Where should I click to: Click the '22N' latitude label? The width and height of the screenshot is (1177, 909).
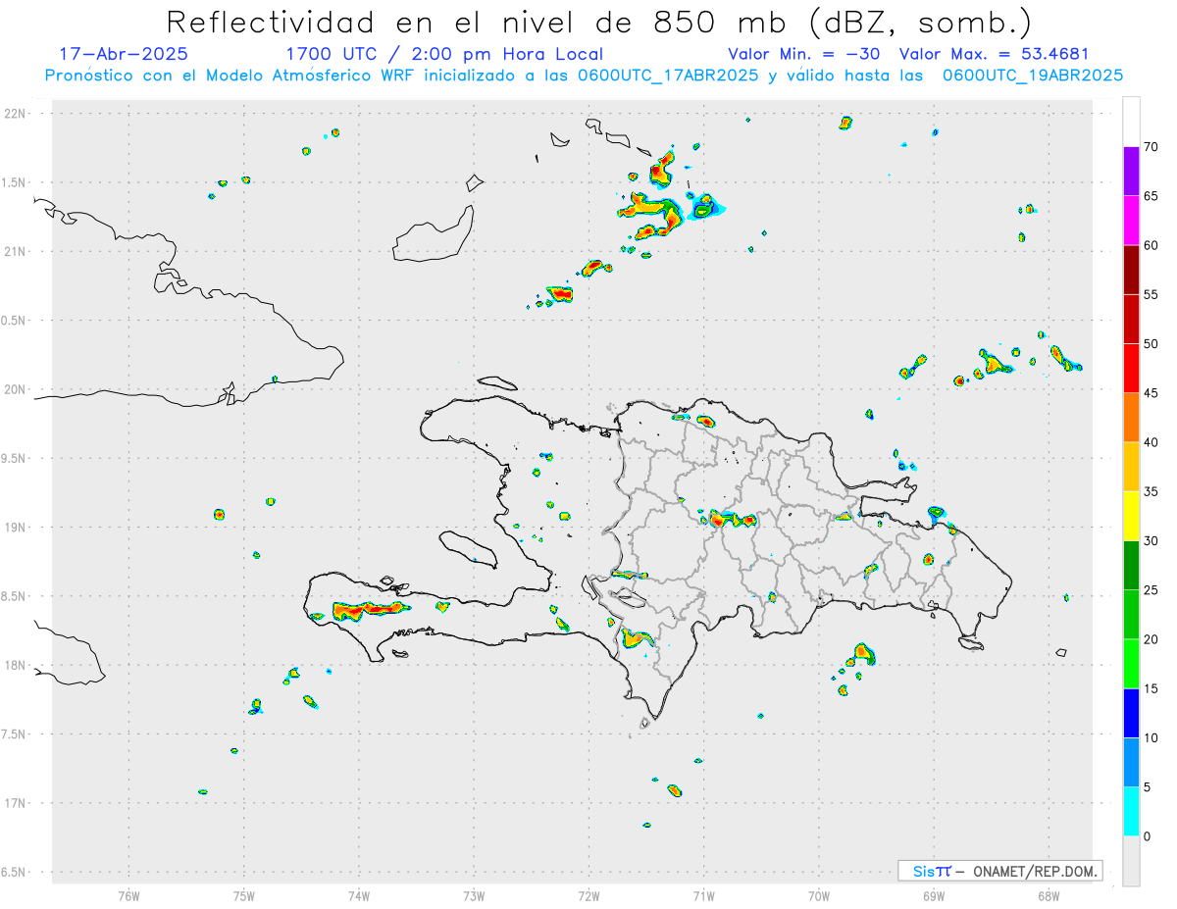coord(16,114)
